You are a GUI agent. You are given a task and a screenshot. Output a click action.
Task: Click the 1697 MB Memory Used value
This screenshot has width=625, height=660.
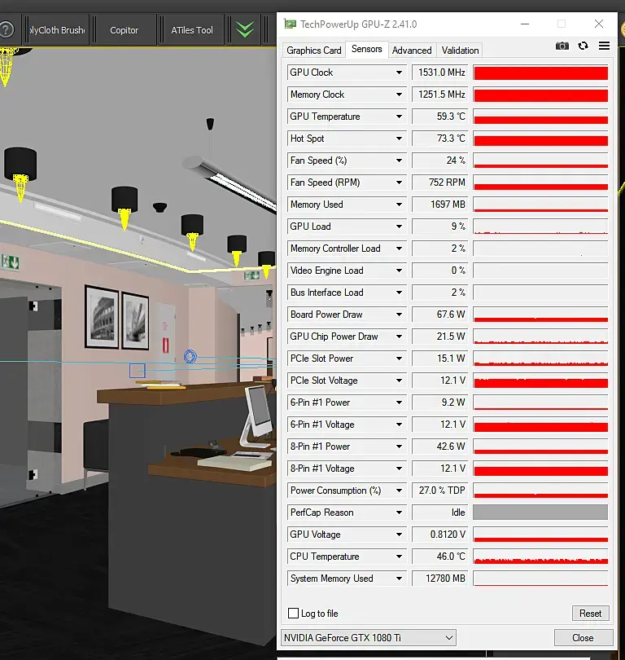[x=439, y=205]
